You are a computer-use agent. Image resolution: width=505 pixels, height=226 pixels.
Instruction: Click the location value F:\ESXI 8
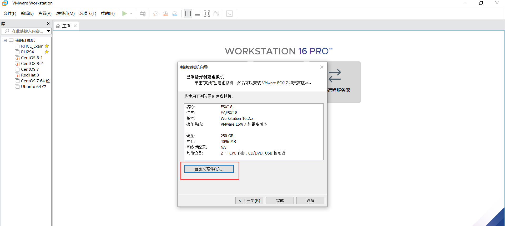point(229,113)
